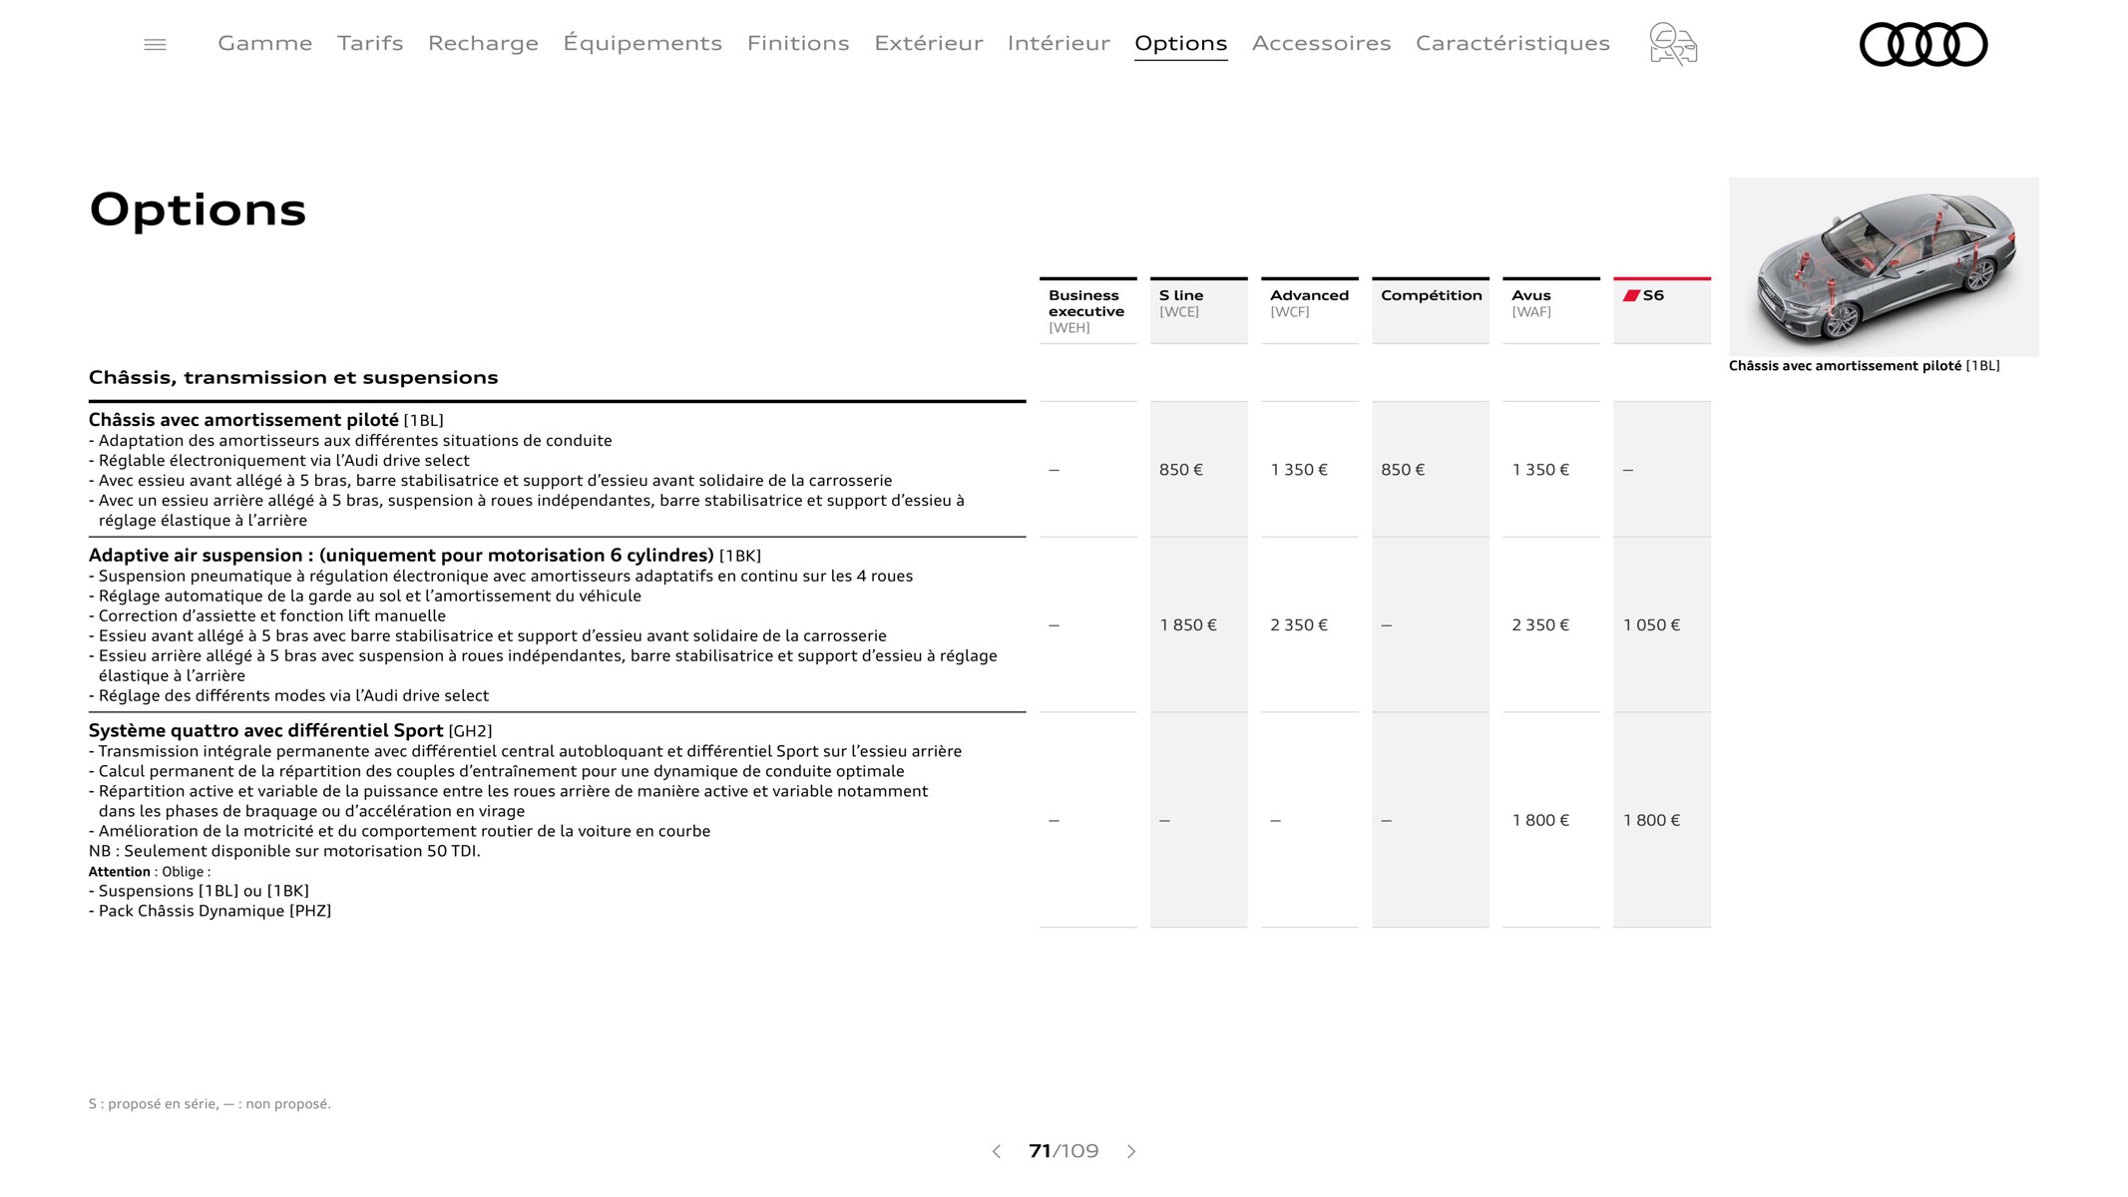Viewport: 2128px width, 1197px height.
Task: Open the Accessoires tab
Action: click(1322, 43)
